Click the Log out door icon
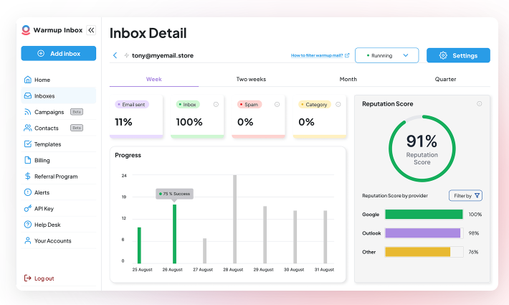 tap(28, 278)
